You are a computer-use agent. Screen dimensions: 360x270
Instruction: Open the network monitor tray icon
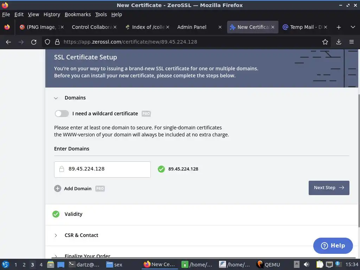pos(329,265)
